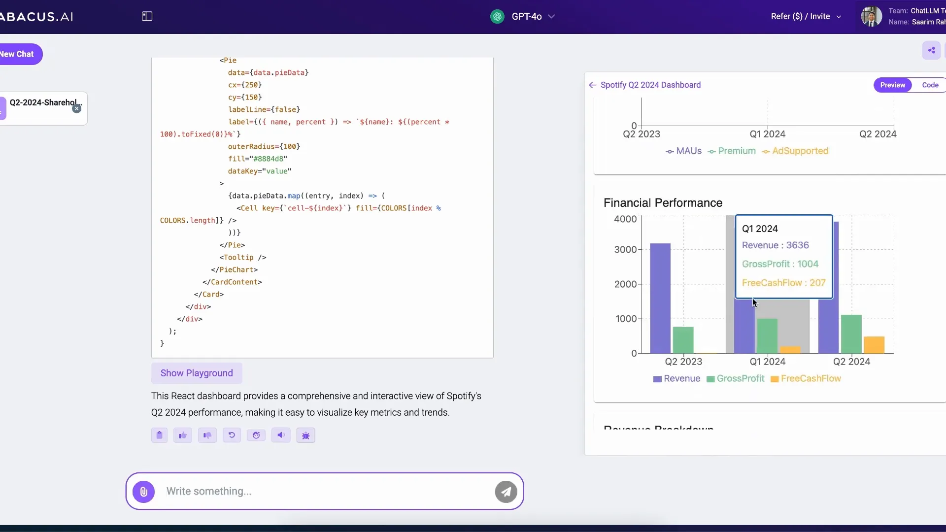Toggle MAUs legend entry
Screen dimensions: 946x532
coord(683,151)
